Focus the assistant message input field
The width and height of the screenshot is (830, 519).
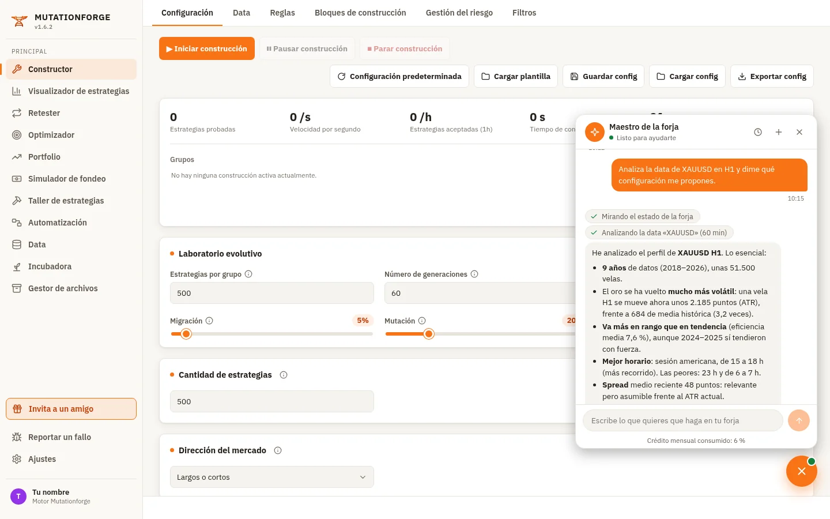683,420
